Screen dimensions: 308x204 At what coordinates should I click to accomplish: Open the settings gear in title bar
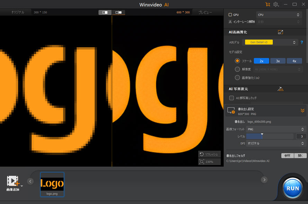pyautogui.click(x=276, y=4)
